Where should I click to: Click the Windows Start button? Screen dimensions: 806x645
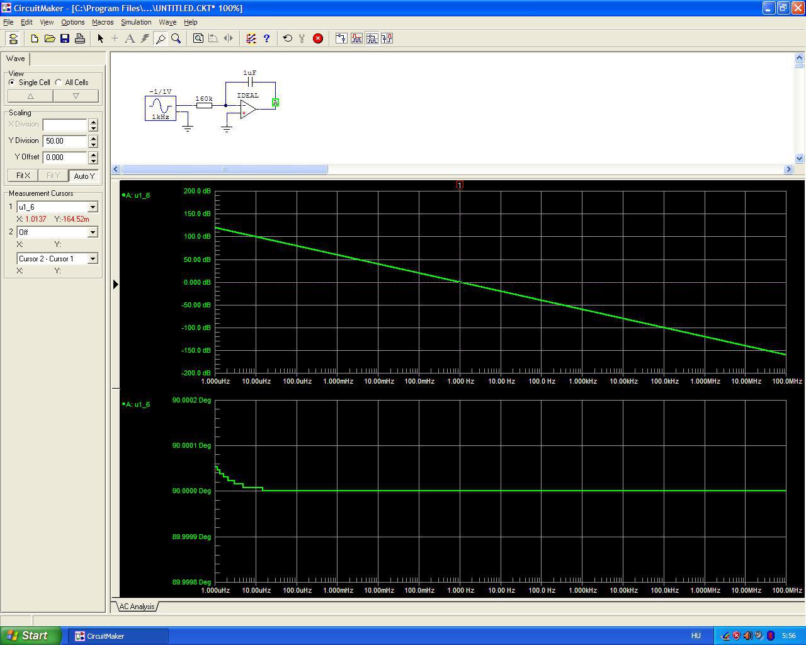click(31, 636)
